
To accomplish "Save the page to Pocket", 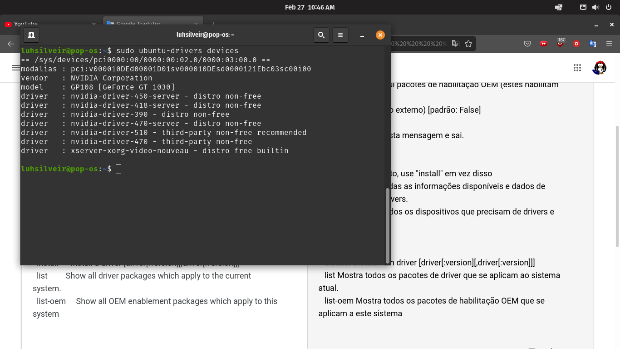I will (x=527, y=44).
